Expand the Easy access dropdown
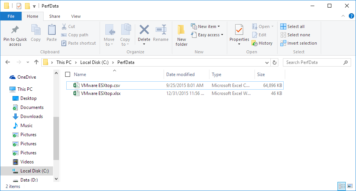 pos(207,35)
